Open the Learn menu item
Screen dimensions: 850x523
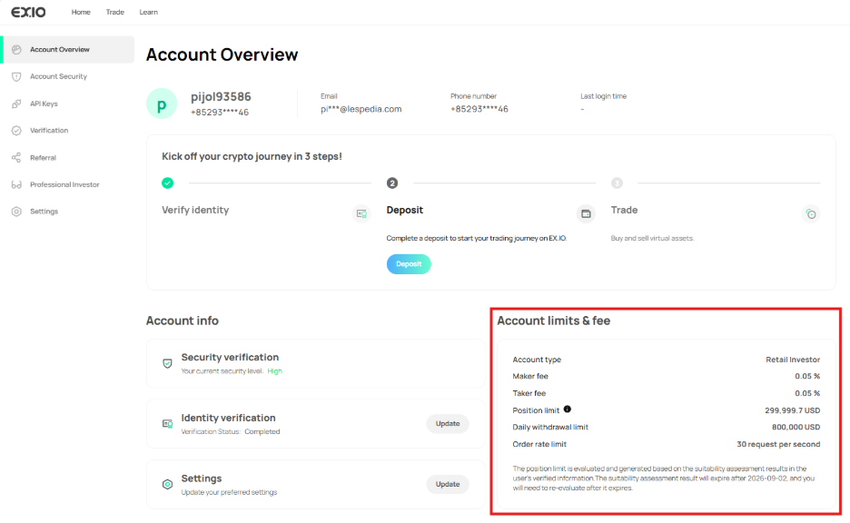point(148,12)
